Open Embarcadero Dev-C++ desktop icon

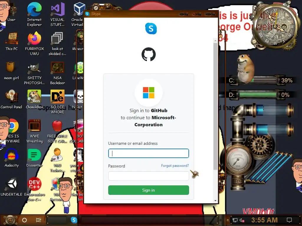pyautogui.click(x=34, y=189)
